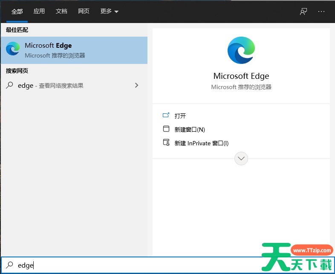Click the magnifier icon beside edge web result
335x274 pixels.
click(x=9, y=85)
